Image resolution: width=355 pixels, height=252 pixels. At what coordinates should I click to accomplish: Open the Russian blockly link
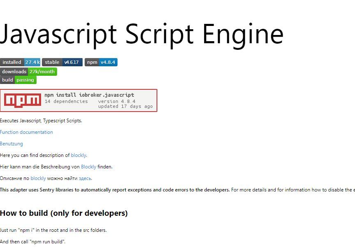click(38, 178)
